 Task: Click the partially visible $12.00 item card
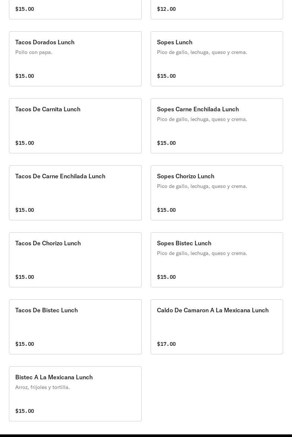[x=216, y=9]
